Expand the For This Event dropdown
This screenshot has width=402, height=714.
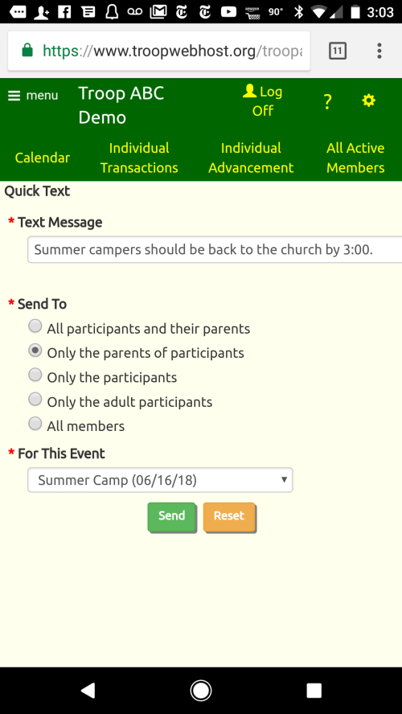[160, 480]
